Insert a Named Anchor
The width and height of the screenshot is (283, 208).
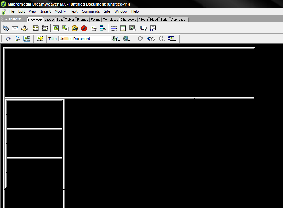[24, 28]
